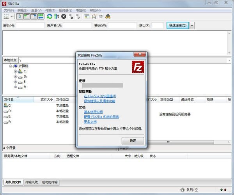
Task: Open directory listing filters icon
Action: pos(87,16)
